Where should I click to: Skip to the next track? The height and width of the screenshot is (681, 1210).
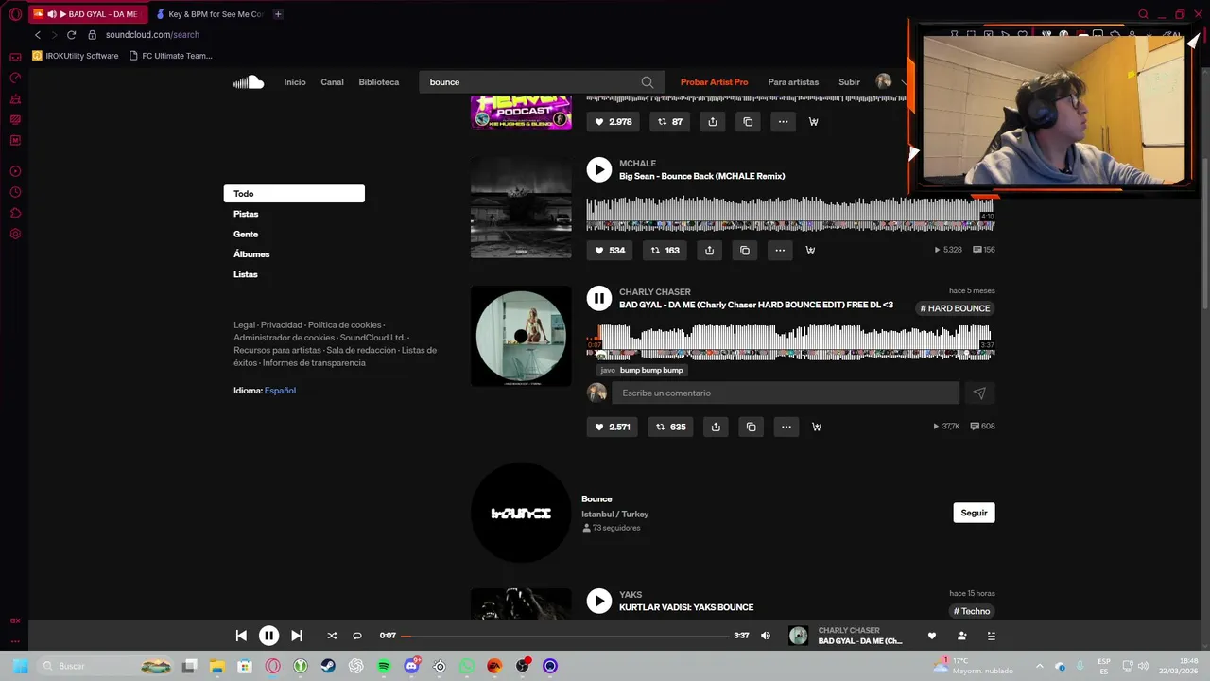click(296, 637)
